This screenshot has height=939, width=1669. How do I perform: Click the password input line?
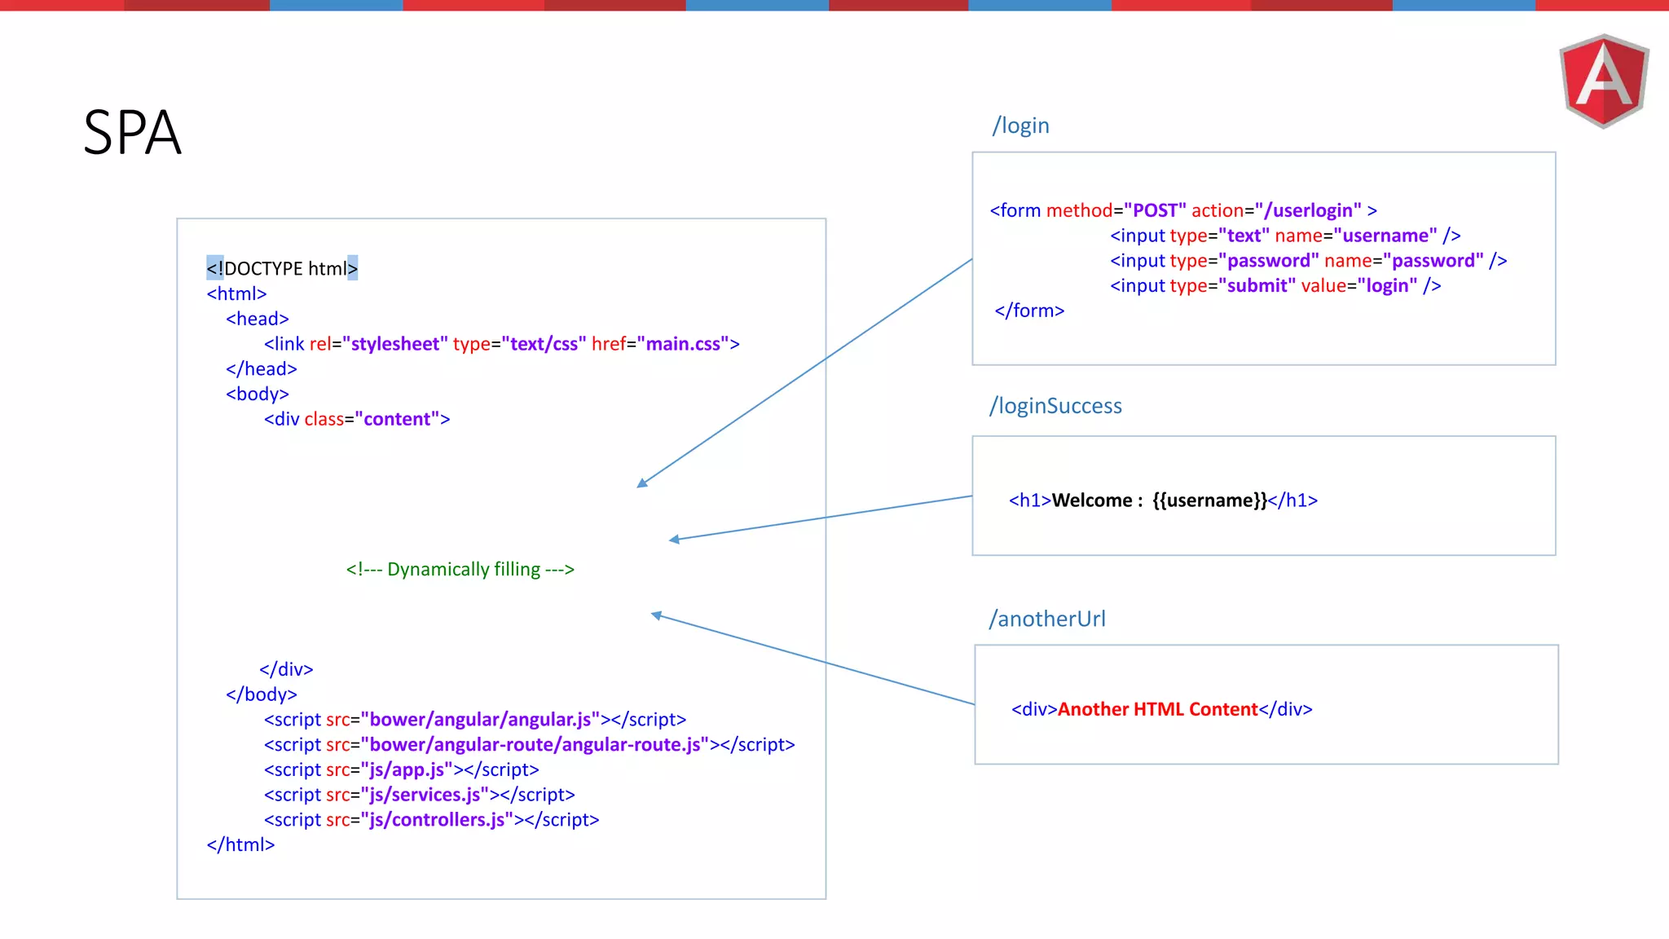click(1307, 261)
